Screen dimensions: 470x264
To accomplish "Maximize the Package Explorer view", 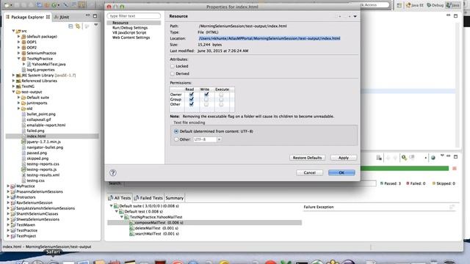I will pos(95,15).
